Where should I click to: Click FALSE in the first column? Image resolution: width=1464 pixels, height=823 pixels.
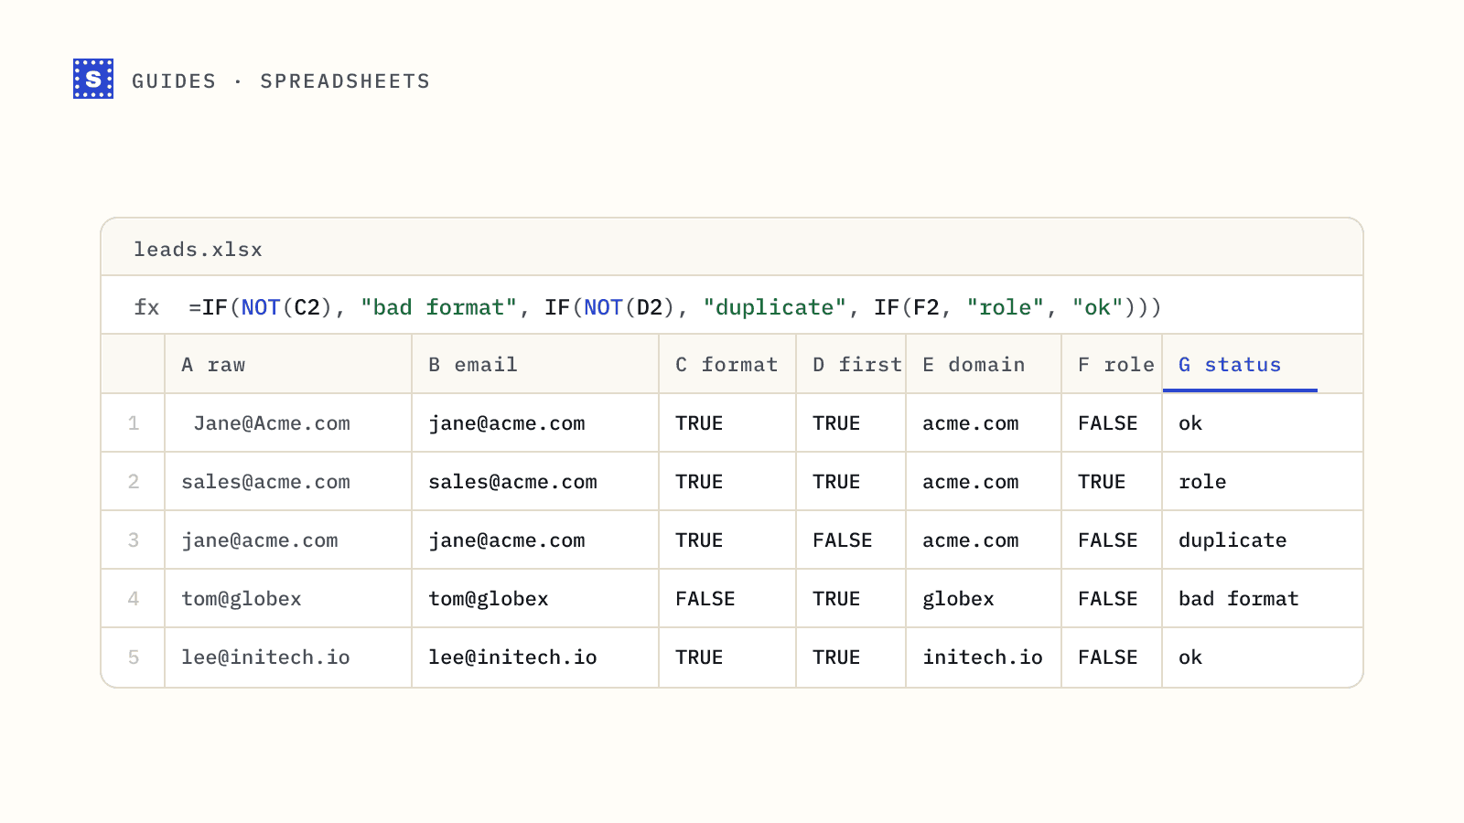coord(851,540)
